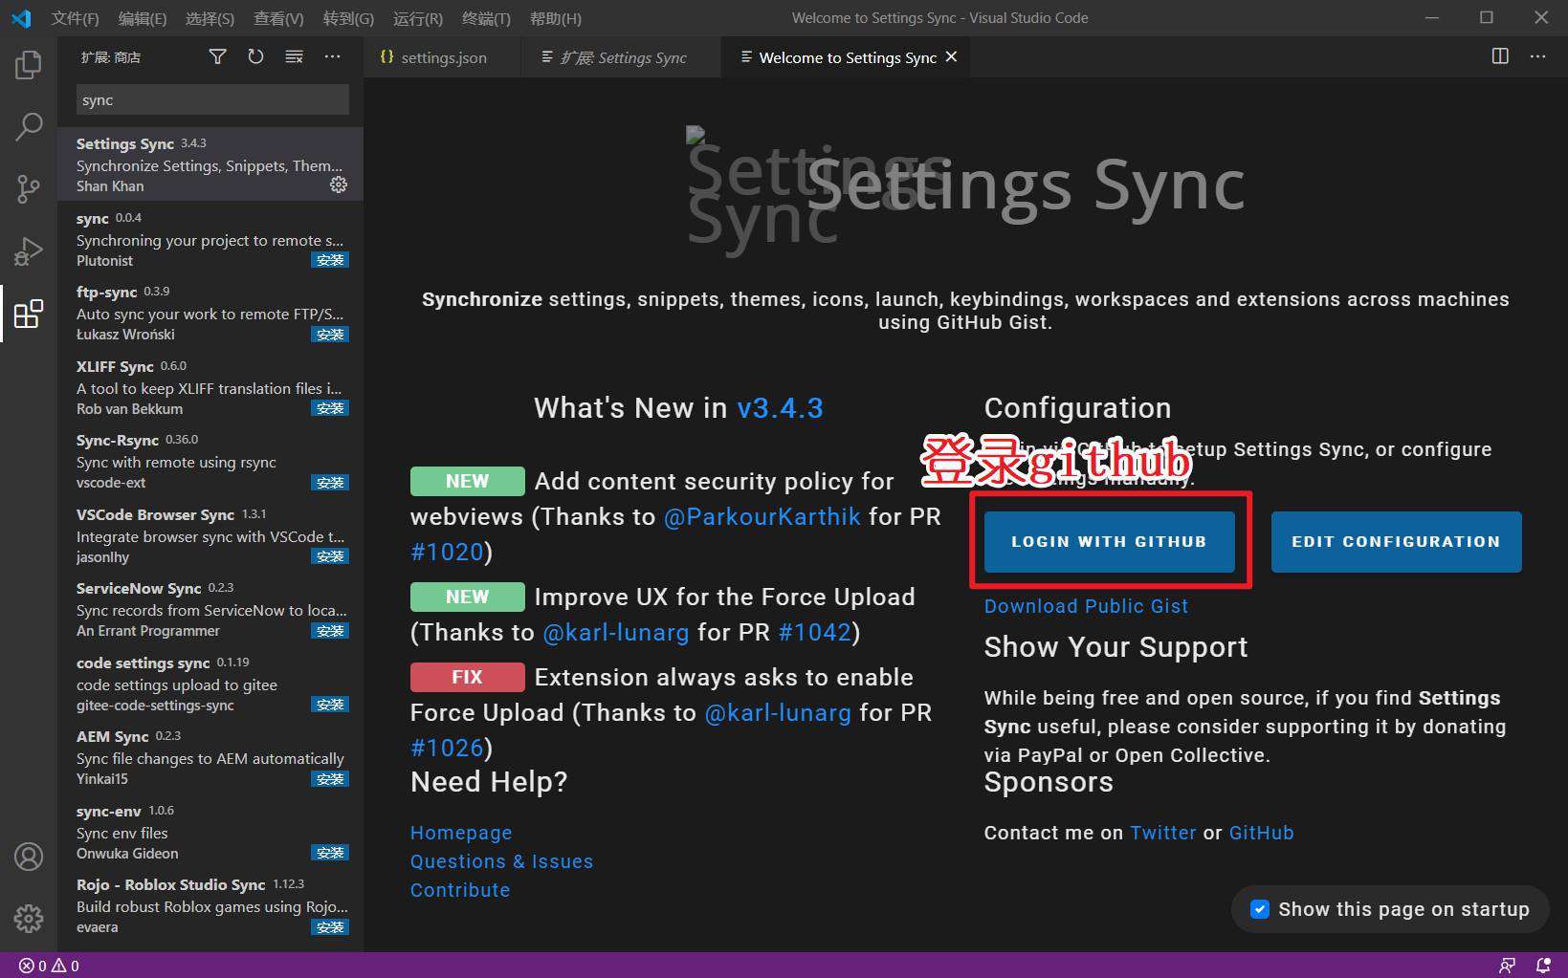Open the 文件(F) menu
The image size is (1568, 978).
click(75, 18)
